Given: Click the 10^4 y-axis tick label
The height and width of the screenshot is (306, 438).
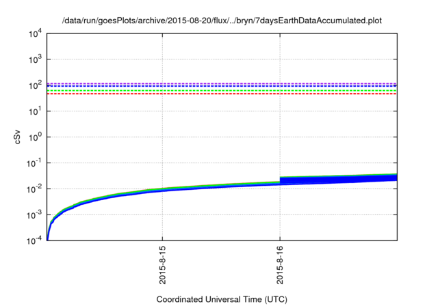Looking at the screenshot, I should (x=35, y=34).
